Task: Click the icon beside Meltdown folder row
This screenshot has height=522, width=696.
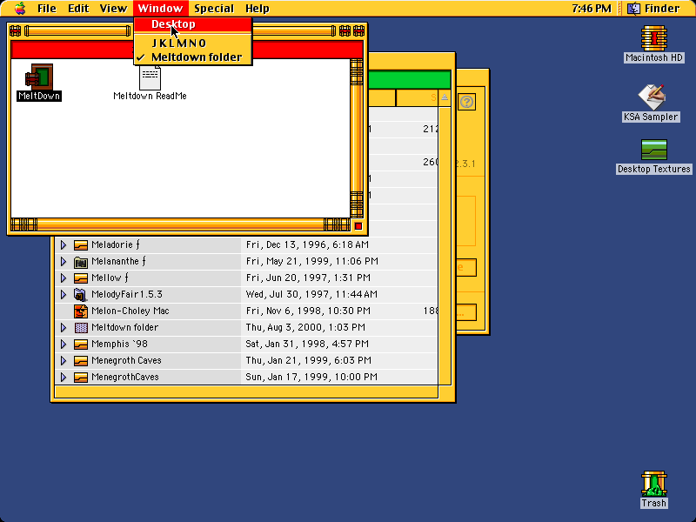Action: [80, 328]
